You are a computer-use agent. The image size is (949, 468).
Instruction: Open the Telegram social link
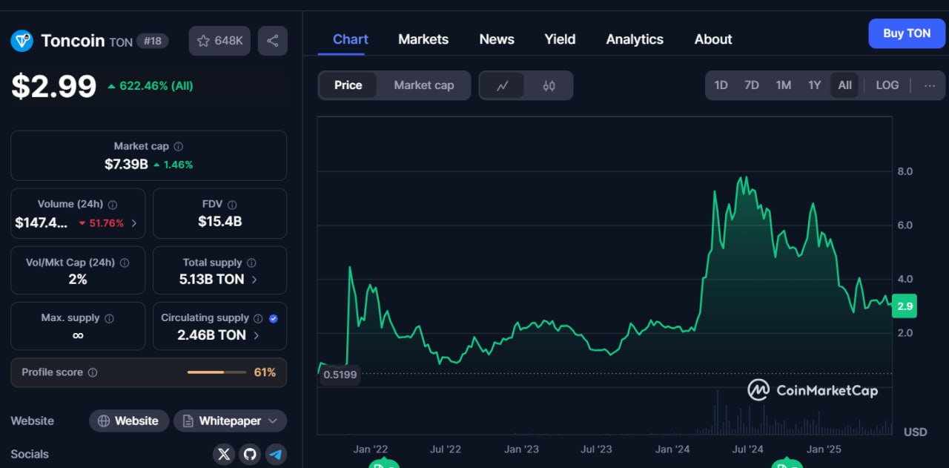pos(276,454)
